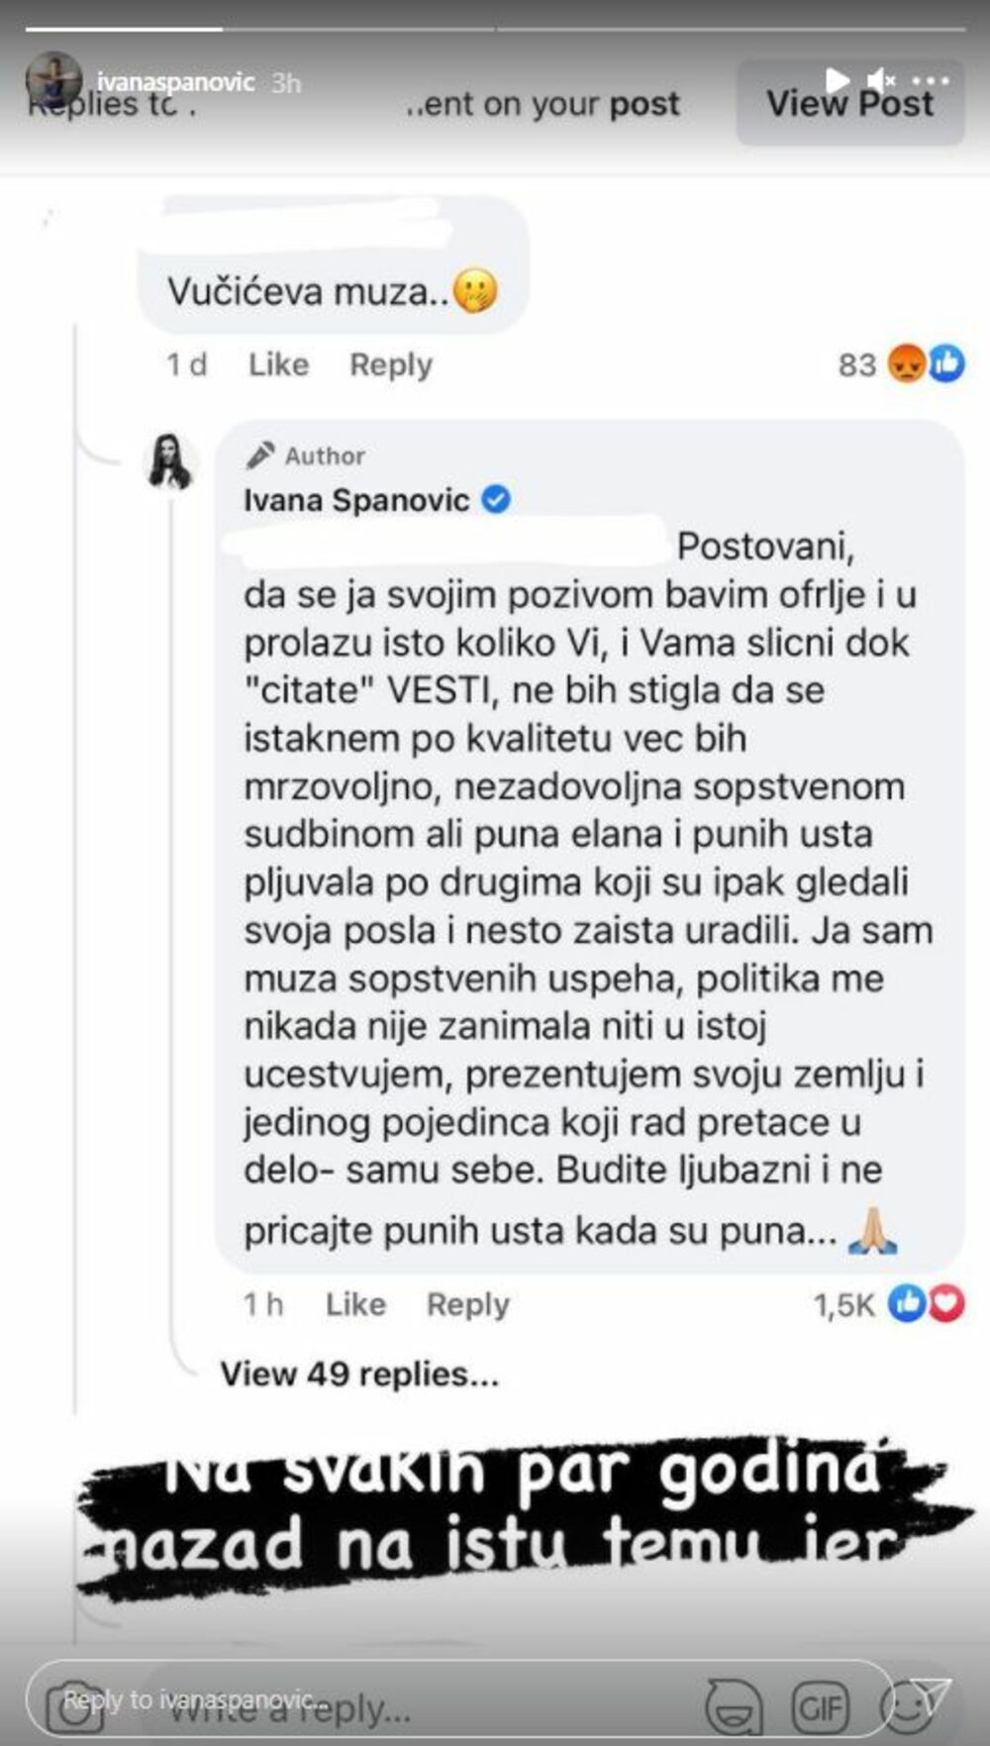The image size is (990, 1746).
Task: Play the Instagram story
Action: [x=838, y=79]
